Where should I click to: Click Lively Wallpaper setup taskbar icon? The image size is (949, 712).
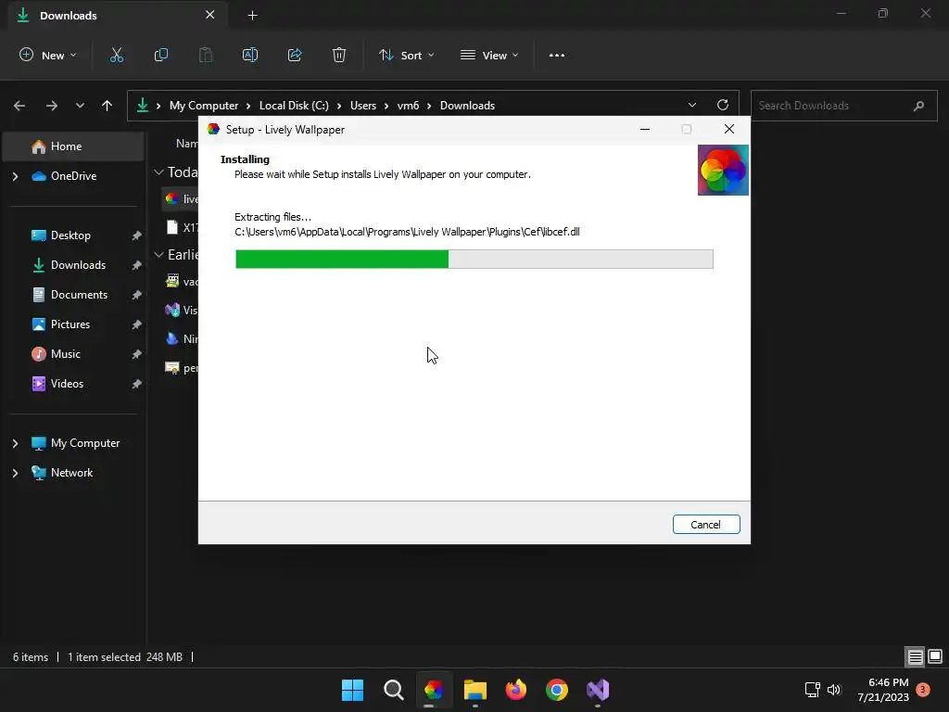click(x=434, y=690)
